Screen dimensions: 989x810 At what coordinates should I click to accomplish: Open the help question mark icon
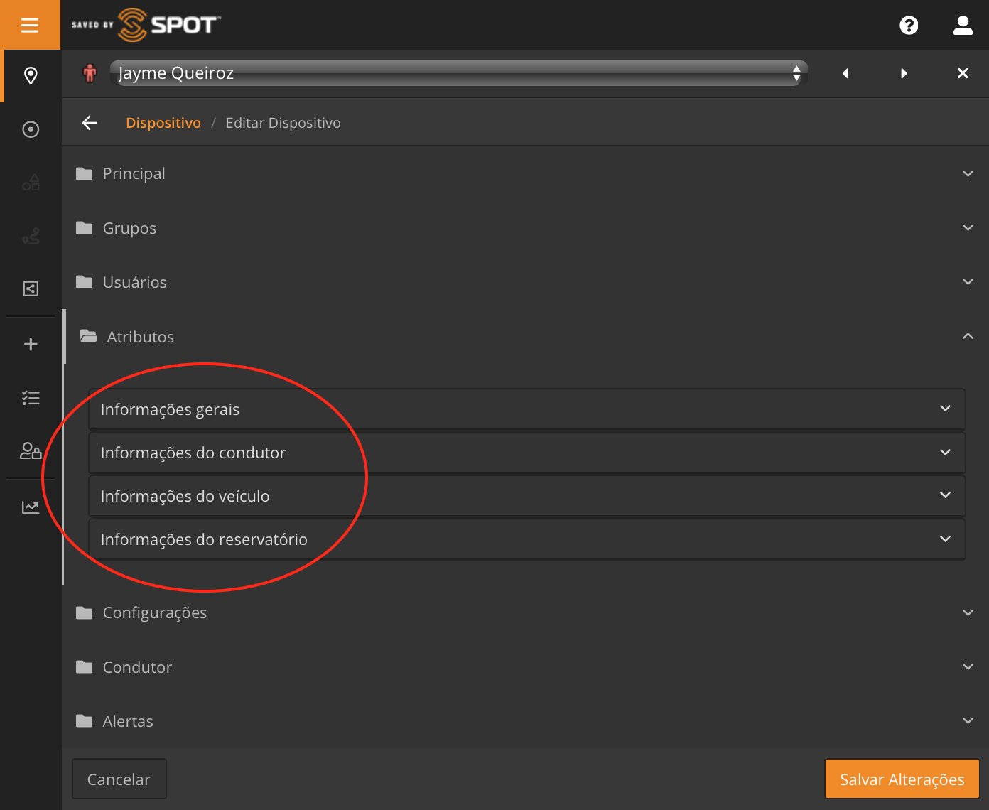coord(909,26)
